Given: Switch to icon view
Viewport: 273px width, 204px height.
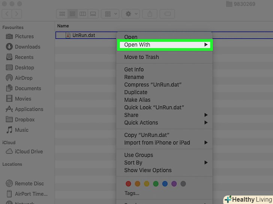Looking at the screenshot, I should (62, 14).
